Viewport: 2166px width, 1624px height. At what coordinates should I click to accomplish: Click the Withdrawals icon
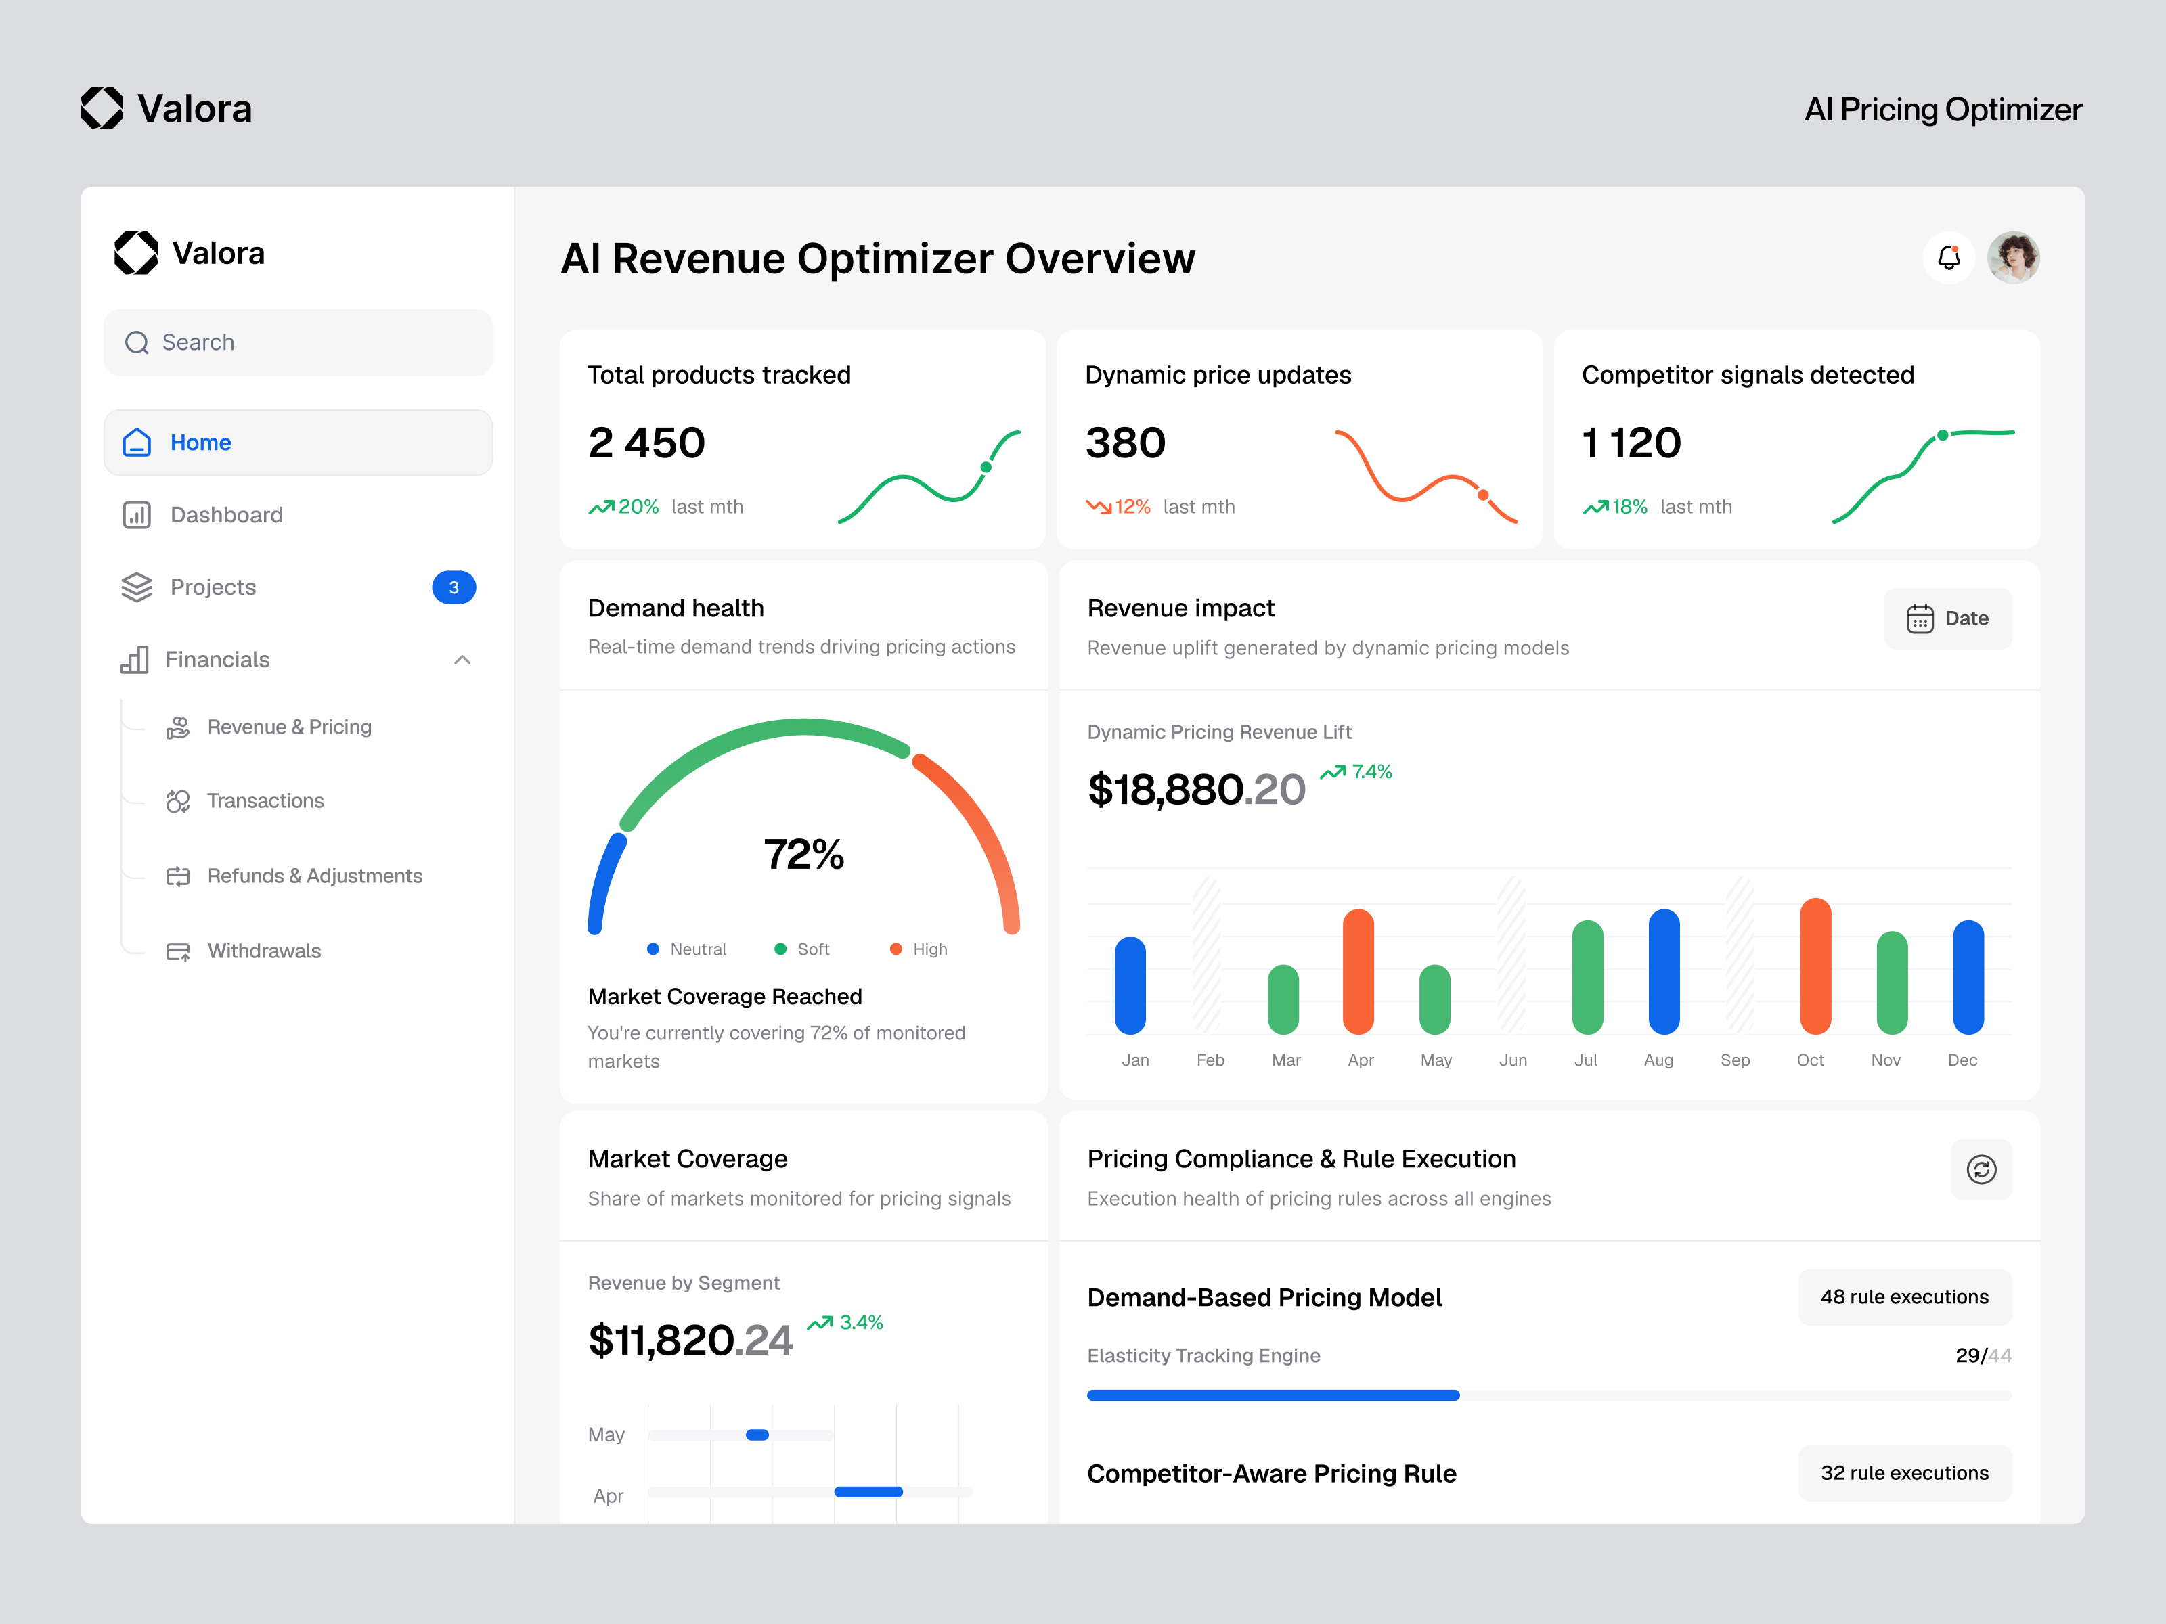tap(178, 949)
